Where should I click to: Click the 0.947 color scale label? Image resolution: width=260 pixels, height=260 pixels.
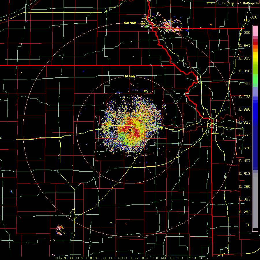tap(245, 45)
